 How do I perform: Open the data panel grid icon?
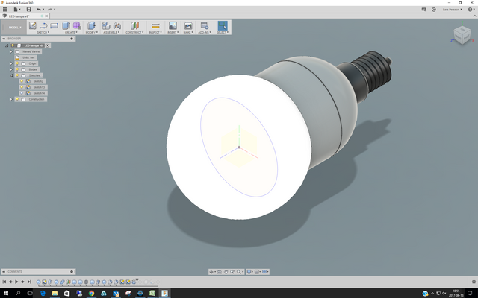[5, 10]
